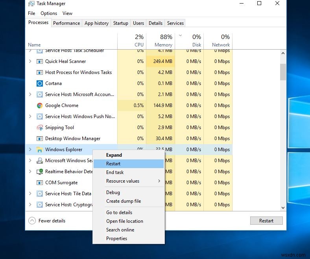Screen dimensions: 310x259
Task: Choose Open file location
Action: tap(129, 221)
